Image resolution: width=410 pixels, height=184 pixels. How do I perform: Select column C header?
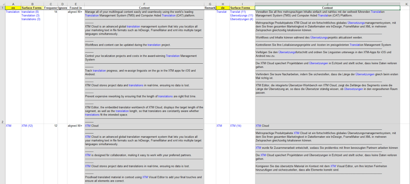coord(51,4)
